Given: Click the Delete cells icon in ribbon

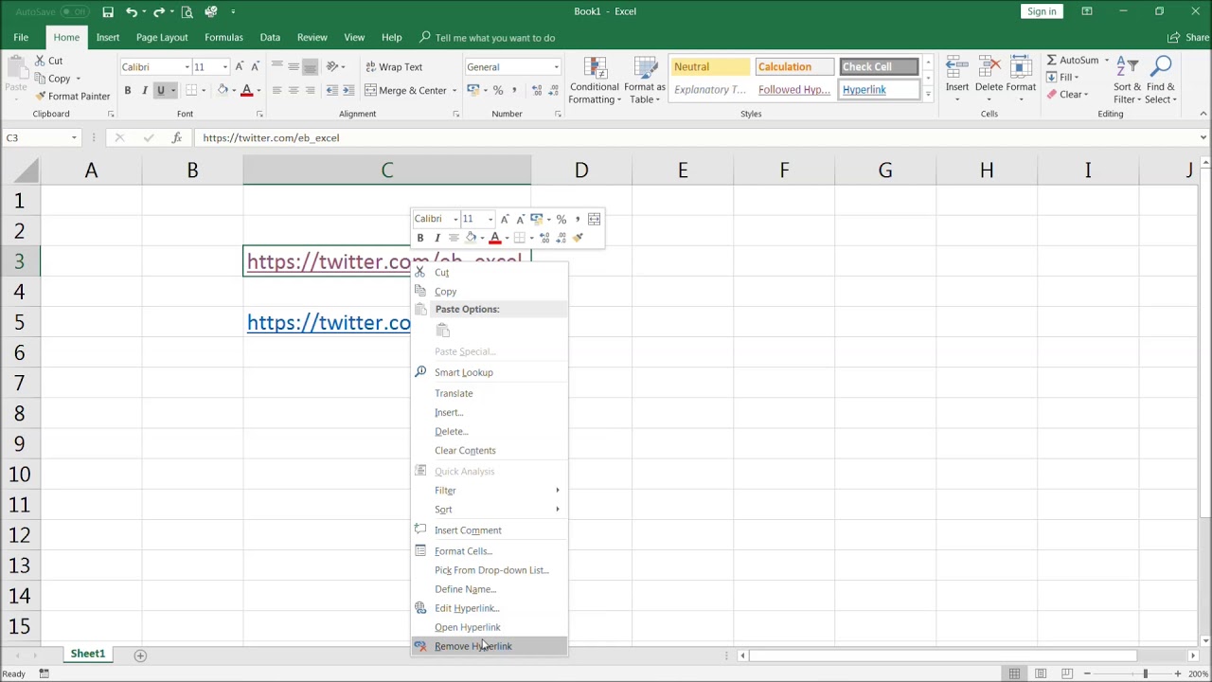Looking at the screenshot, I should [x=989, y=67].
